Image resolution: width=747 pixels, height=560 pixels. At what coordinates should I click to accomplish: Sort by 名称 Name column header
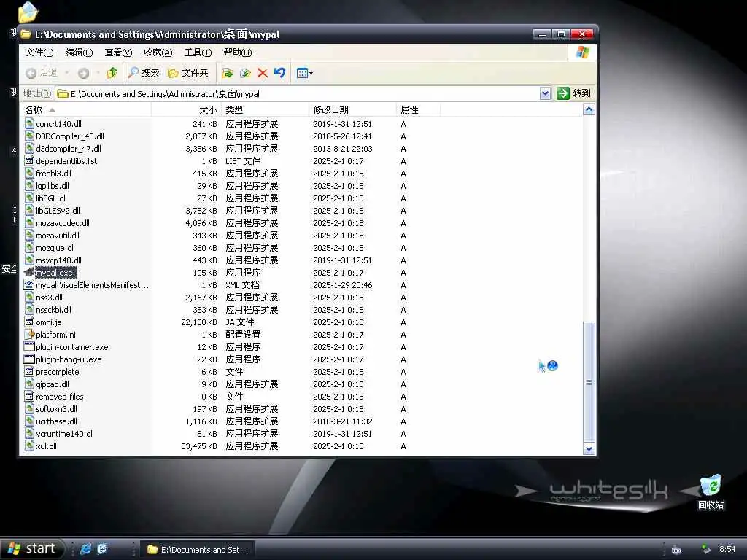click(x=86, y=109)
